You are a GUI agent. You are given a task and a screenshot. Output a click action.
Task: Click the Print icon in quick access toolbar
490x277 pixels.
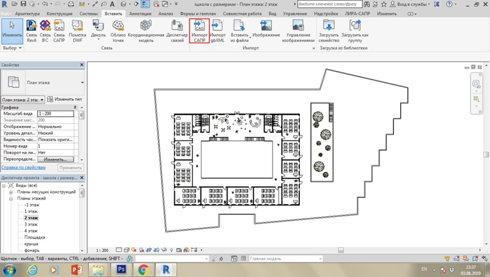click(x=71, y=4)
